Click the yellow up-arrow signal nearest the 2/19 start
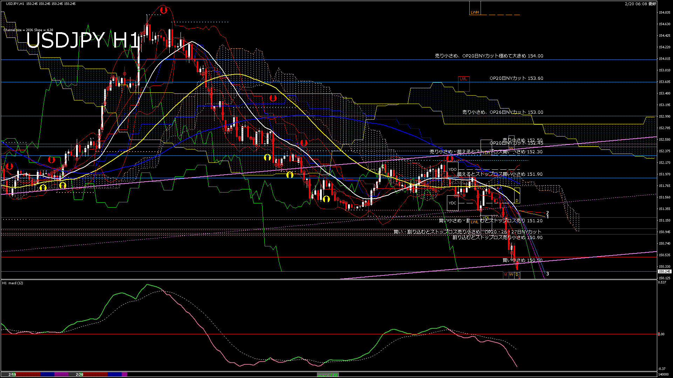The image size is (673, 378). point(43,188)
